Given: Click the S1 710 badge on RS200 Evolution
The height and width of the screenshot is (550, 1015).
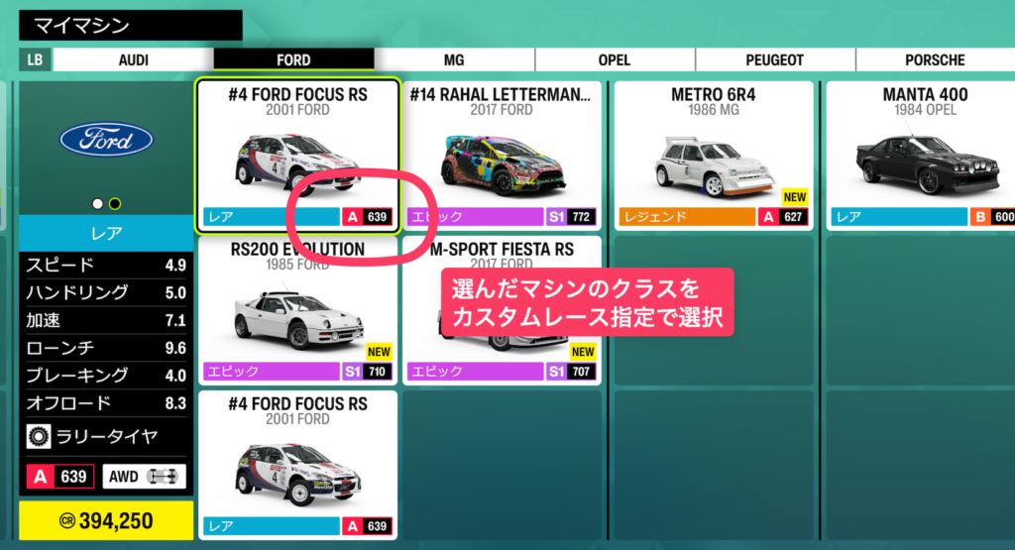Looking at the screenshot, I should click(x=367, y=372).
